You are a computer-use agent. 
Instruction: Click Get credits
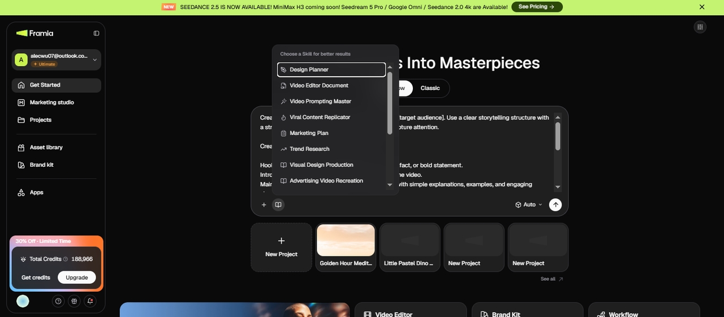click(x=36, y=277)
